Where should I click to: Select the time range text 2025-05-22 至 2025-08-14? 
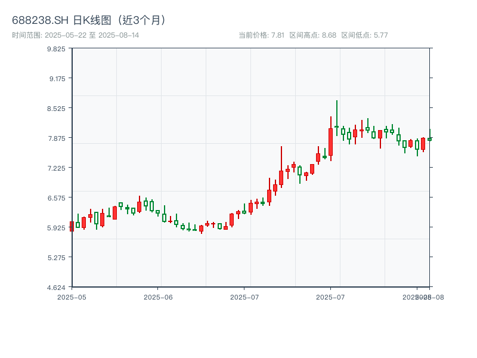[x=76, y=35]
